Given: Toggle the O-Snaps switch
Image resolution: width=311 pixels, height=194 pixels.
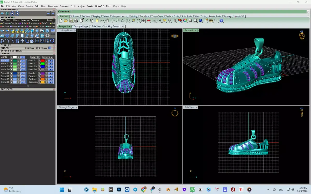Looking at the screenshot, I should coord(50,48).
